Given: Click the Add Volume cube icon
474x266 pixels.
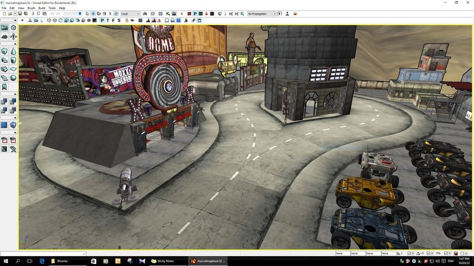Looking at the screenshot, I should [x=13, y=125].
